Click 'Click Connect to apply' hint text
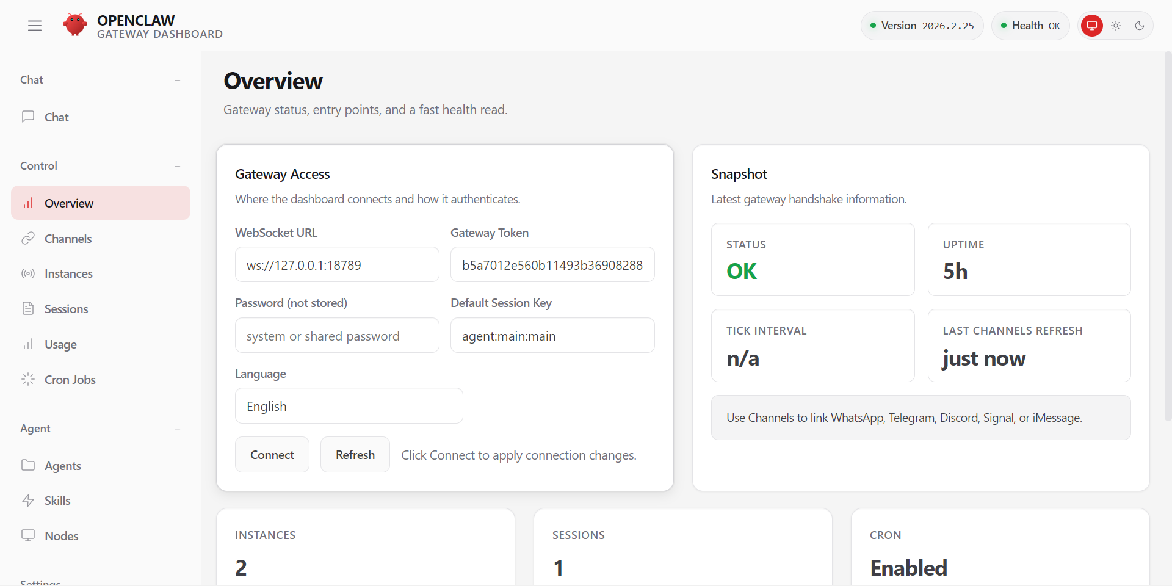The width and height of the screenshot is (1172, 586). pyautogui.click(x=519, y=455)
